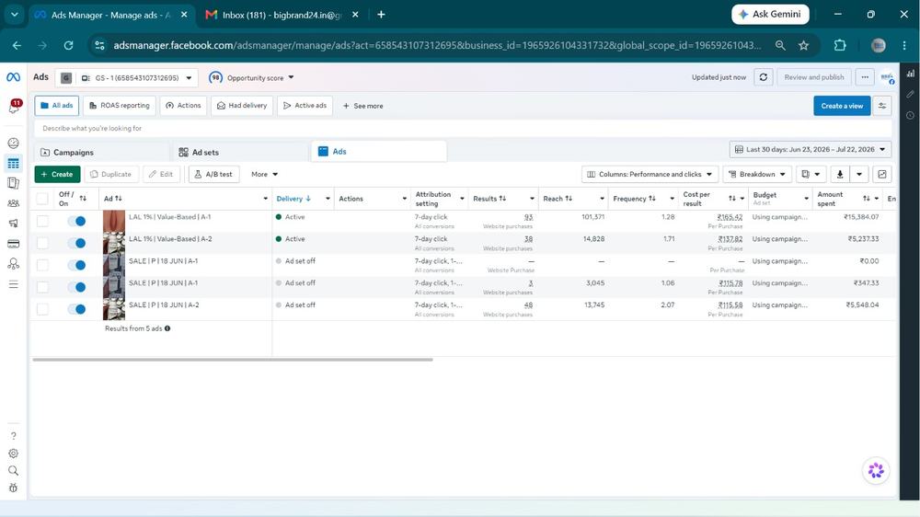Open the three-dots more options button
920x517 pixels.
tap(865, 77)
